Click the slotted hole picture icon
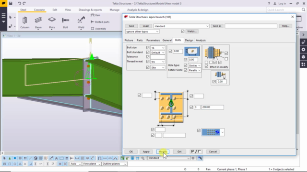This screenshot has width=307, height=172. point(192,51)
